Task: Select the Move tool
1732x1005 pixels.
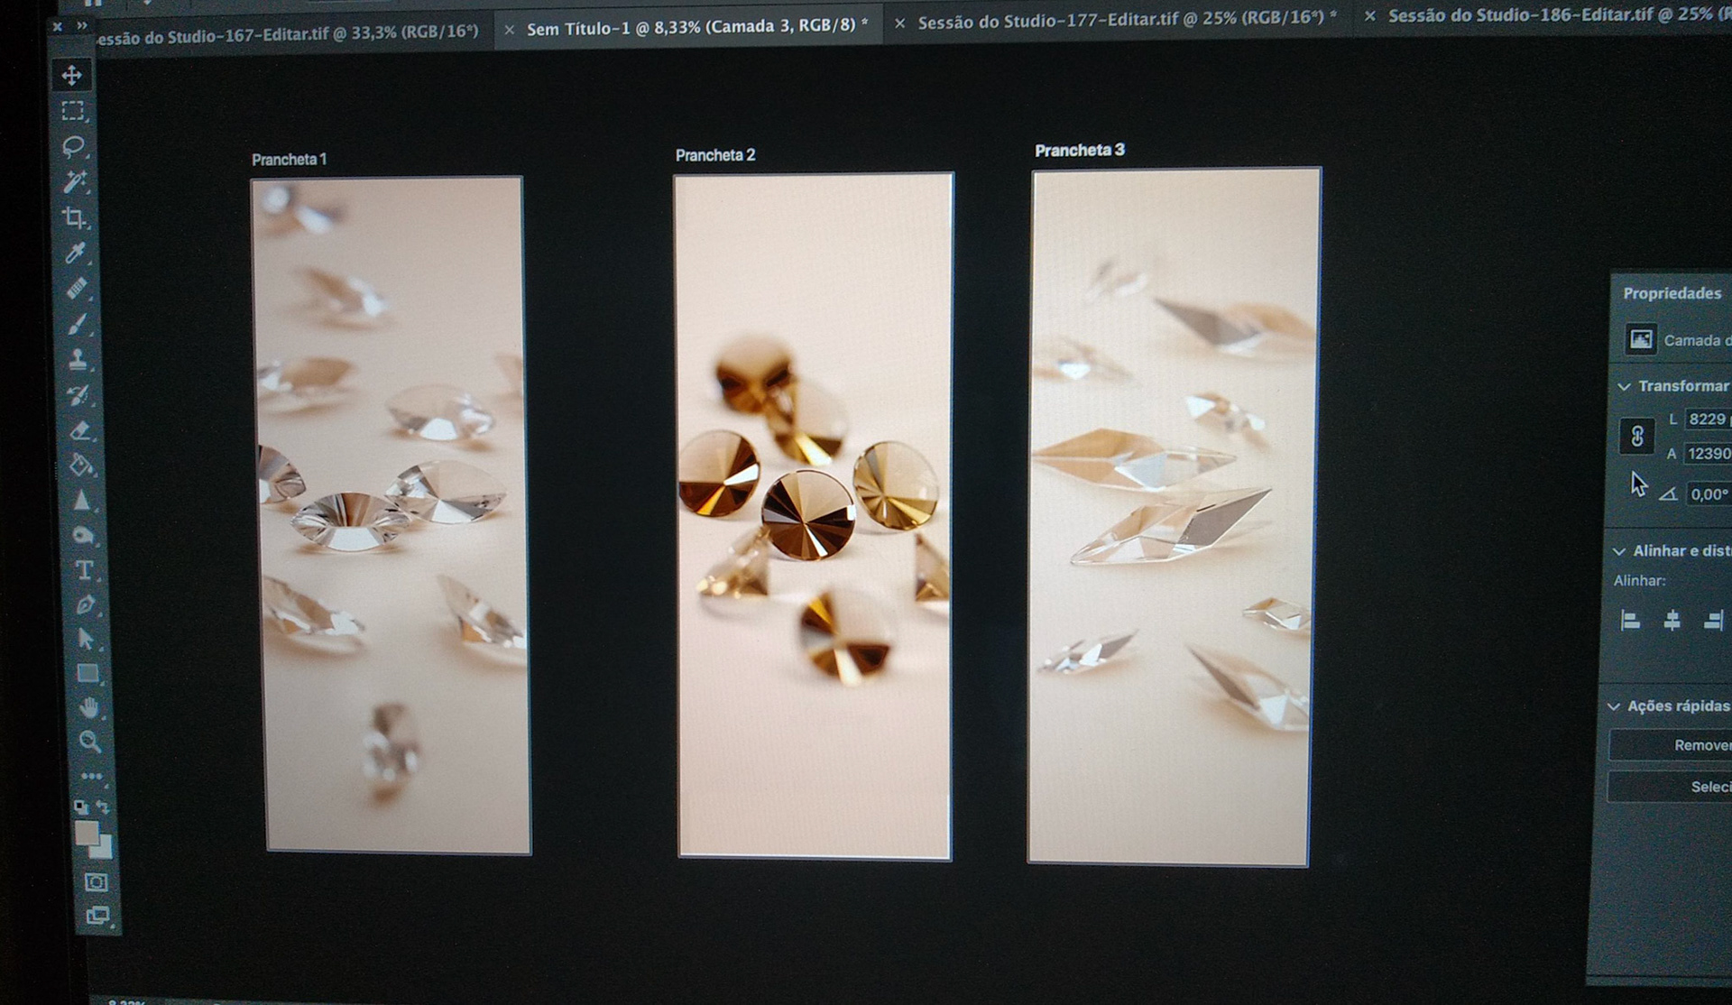Action: coord(72,75)
